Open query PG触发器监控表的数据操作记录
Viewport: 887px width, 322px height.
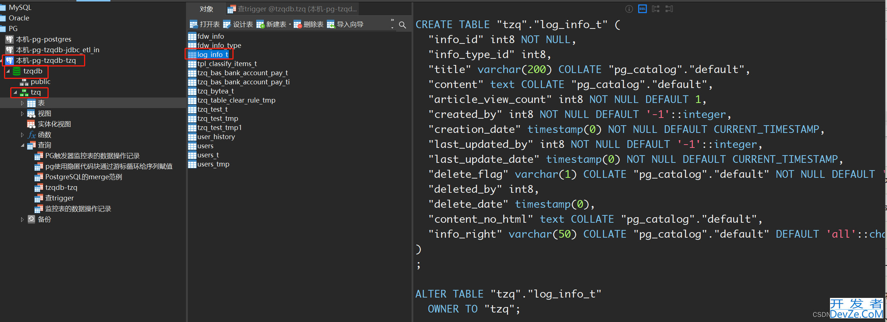click(x=92, y=156)
